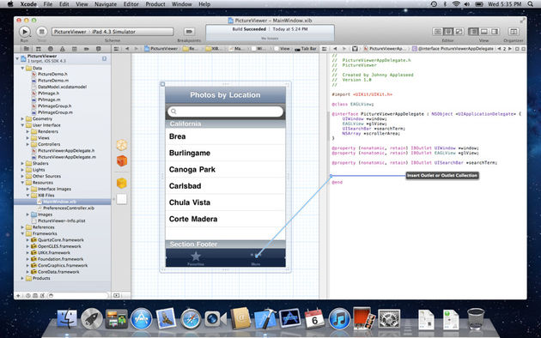Switch to the Version editor icon
This screenshot has width=541, height=338.
[x=459, y=32]
